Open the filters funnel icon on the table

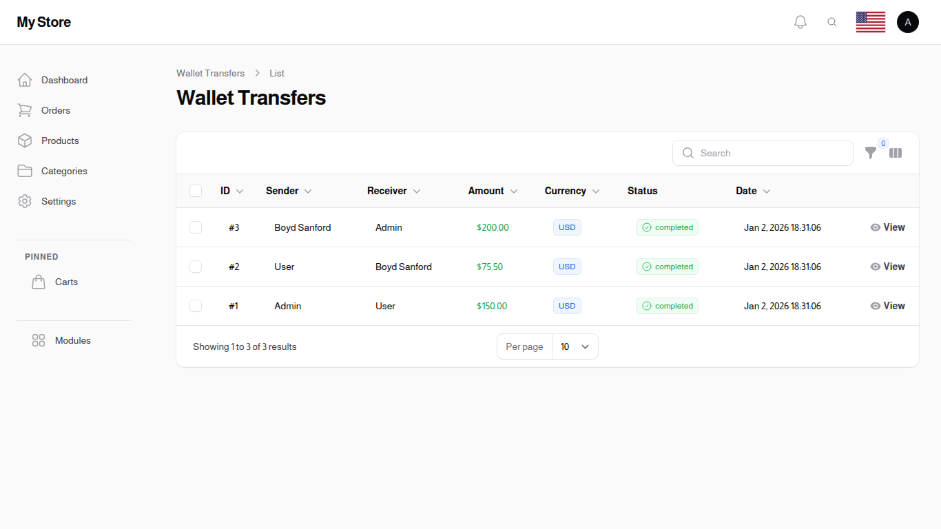(x=871, y=153)
